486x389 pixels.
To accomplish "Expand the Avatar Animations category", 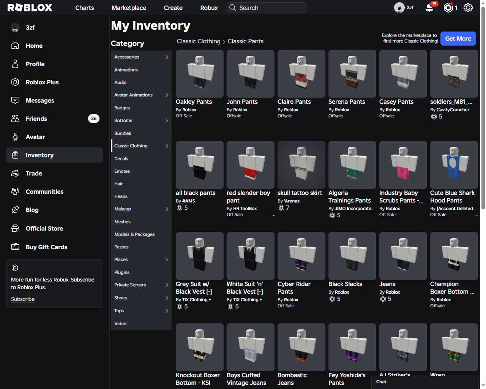I will [x=167, y=95].
